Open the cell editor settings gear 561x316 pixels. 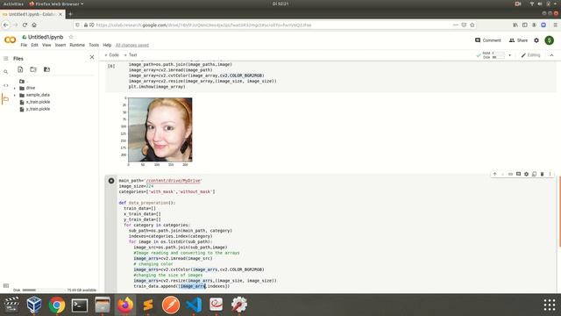pyautogui.click(x=526, y=174)
